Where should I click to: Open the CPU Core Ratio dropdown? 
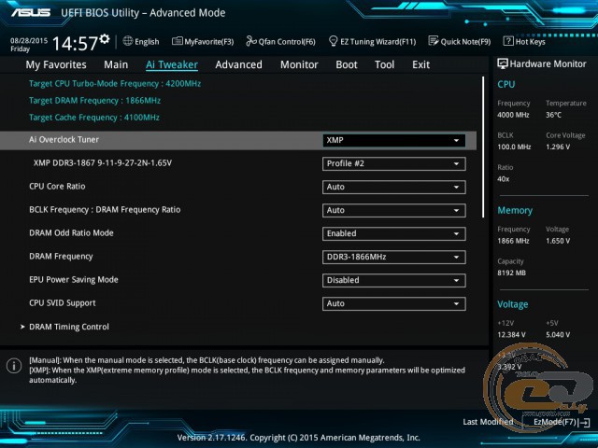[394, 187]
